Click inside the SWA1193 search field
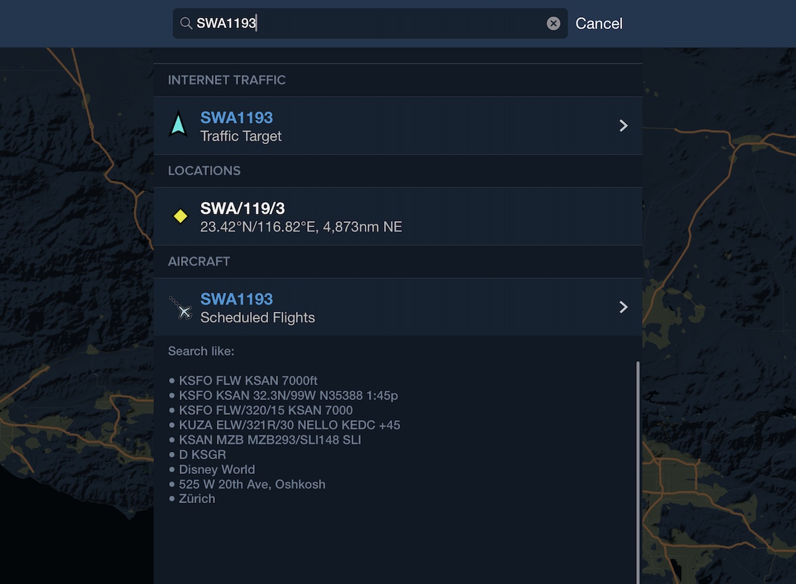Screen dimensions: 796x584 [x=370, y=23]
